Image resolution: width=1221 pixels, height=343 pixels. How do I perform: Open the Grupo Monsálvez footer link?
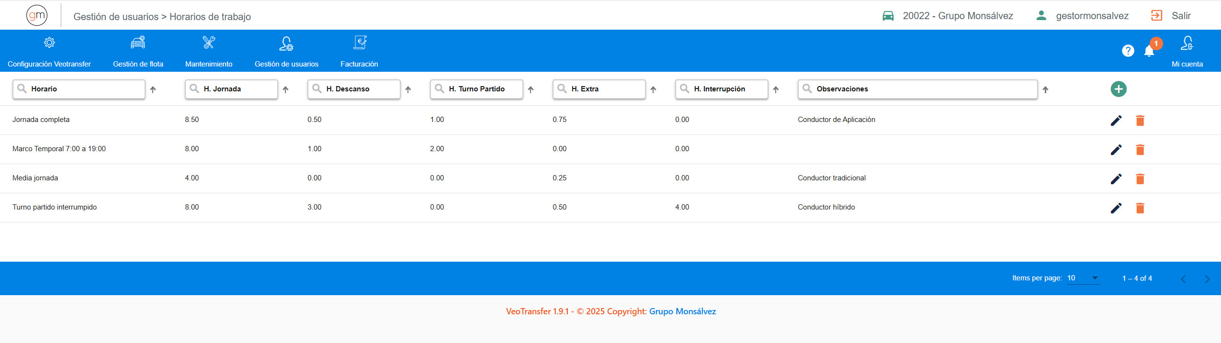pos(682,311)
